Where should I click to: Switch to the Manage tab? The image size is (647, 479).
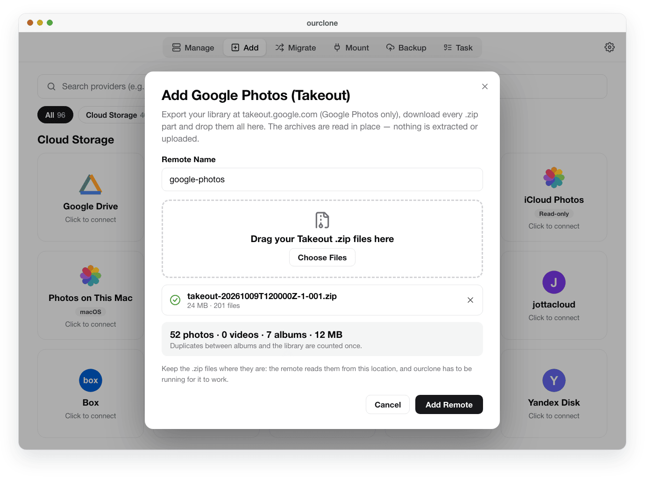click(x=193, y=48)
